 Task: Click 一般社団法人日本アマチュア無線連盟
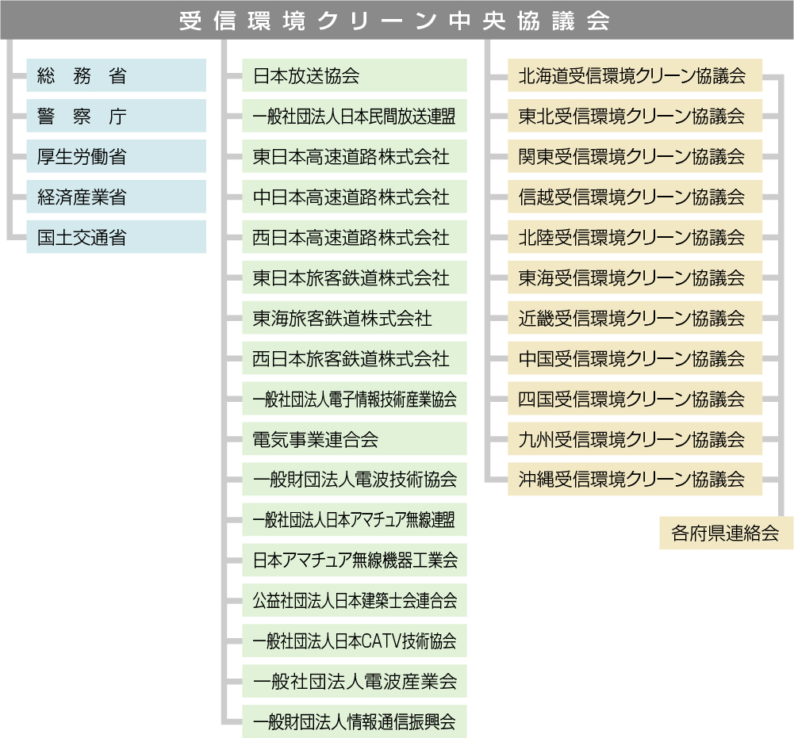[355, 520]
